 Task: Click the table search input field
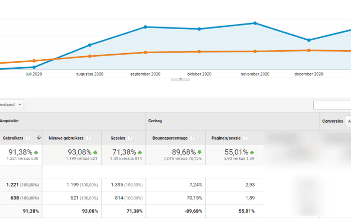[x=331, y=105]
